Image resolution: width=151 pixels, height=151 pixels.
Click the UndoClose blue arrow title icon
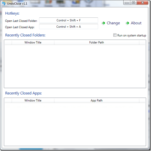tap(4, 4)
